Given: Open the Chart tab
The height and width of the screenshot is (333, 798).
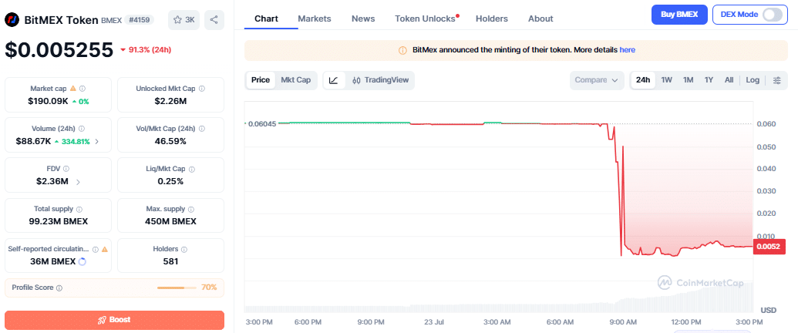Looking at the screenshot, I should [x=266, y=18].
